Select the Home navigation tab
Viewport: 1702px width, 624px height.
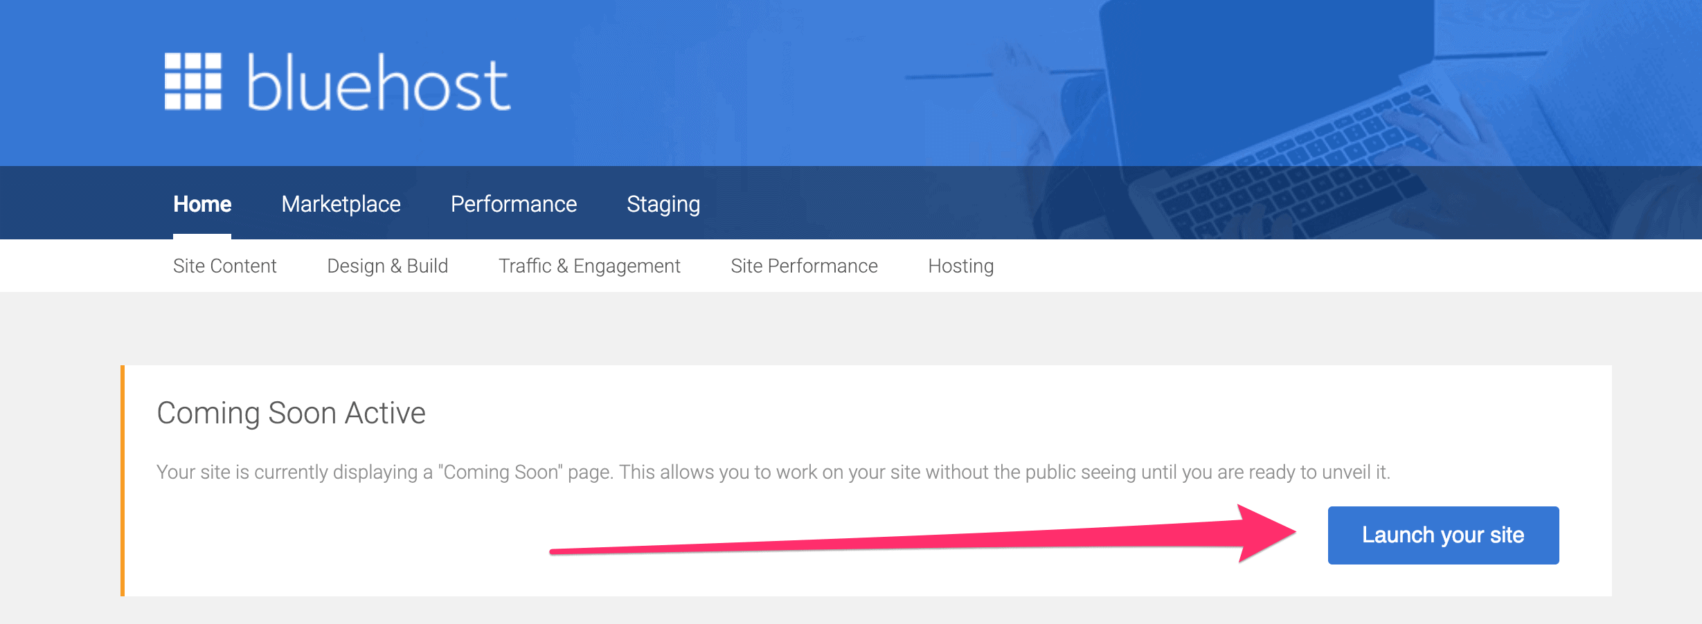(202, 204)
